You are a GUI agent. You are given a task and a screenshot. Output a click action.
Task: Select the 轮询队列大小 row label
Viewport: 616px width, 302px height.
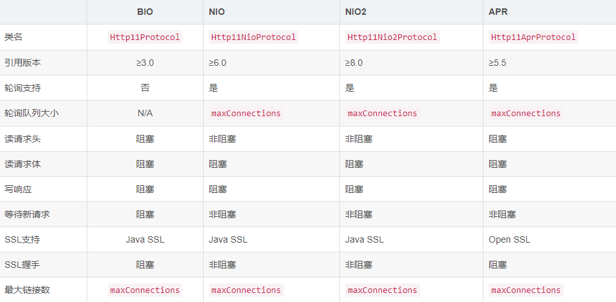[x=27, y=113]
